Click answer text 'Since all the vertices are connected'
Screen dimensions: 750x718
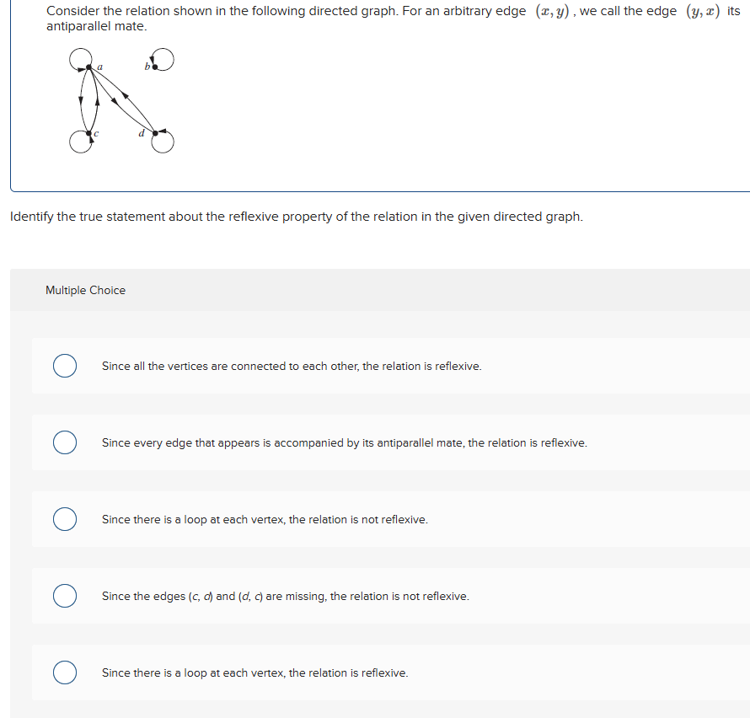point(292,367)
